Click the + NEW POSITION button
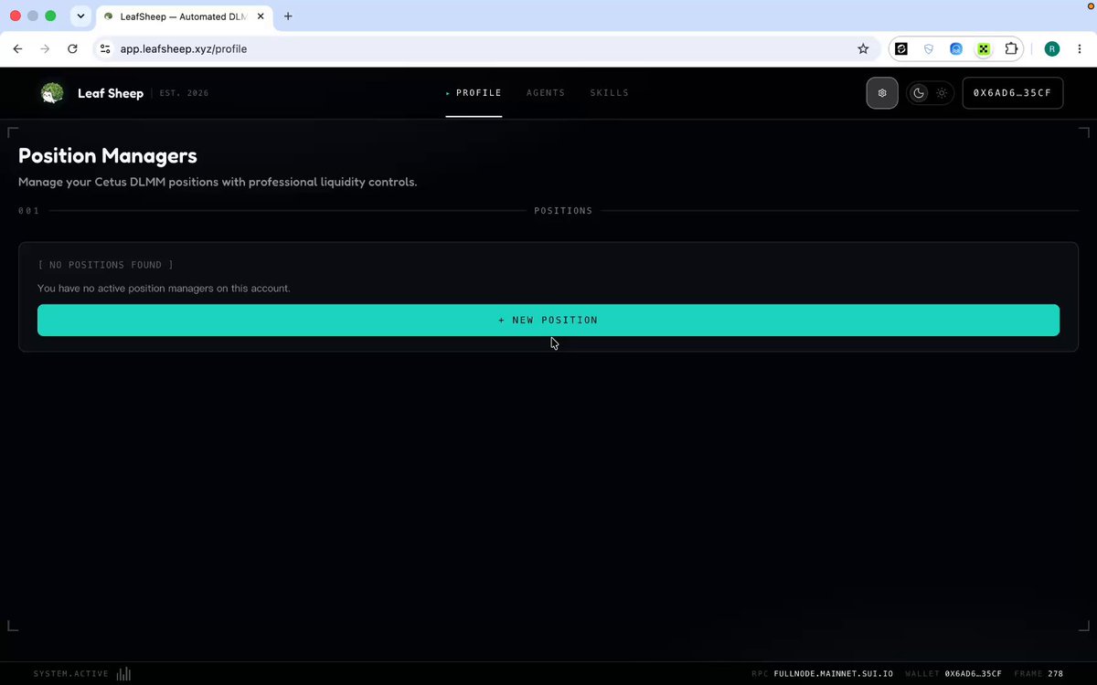Screen dimensions: 1097x685 point(548,321)
